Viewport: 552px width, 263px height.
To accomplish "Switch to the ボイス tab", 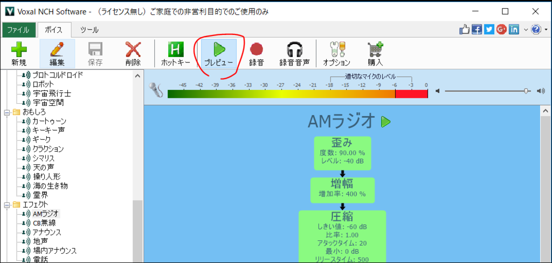I will (x=54, y=30).
